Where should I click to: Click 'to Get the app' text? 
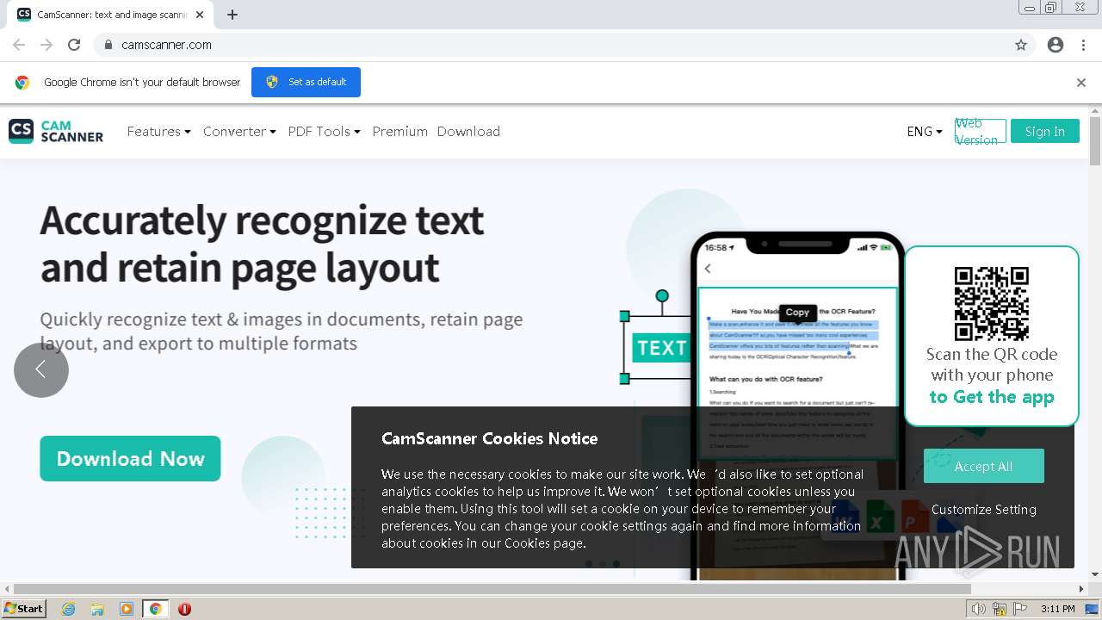(x=992, y=397)
